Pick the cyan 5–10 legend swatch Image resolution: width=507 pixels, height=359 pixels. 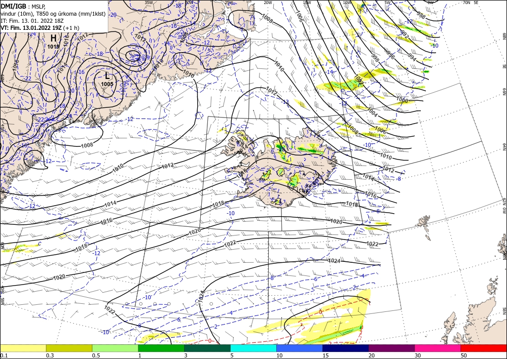coord(253,348)
